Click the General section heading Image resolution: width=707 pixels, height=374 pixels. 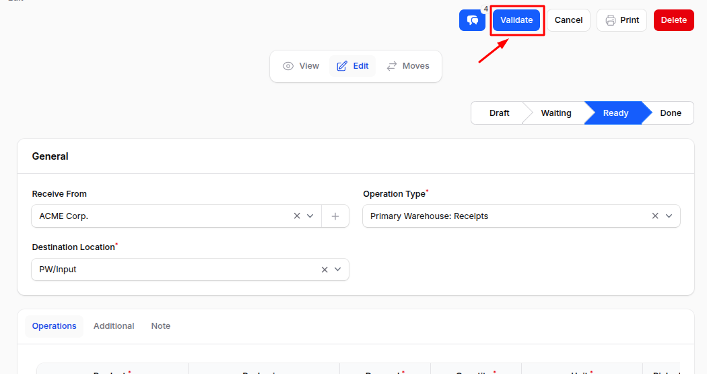[x=50, y=156]
